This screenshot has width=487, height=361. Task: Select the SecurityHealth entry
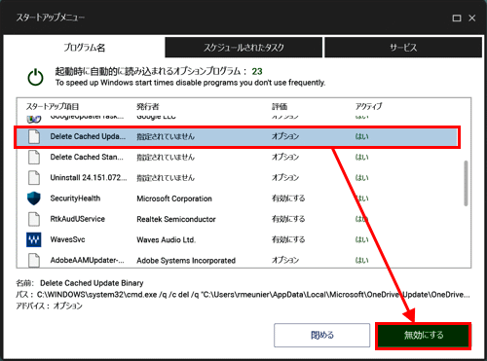[x=75, y=199]
